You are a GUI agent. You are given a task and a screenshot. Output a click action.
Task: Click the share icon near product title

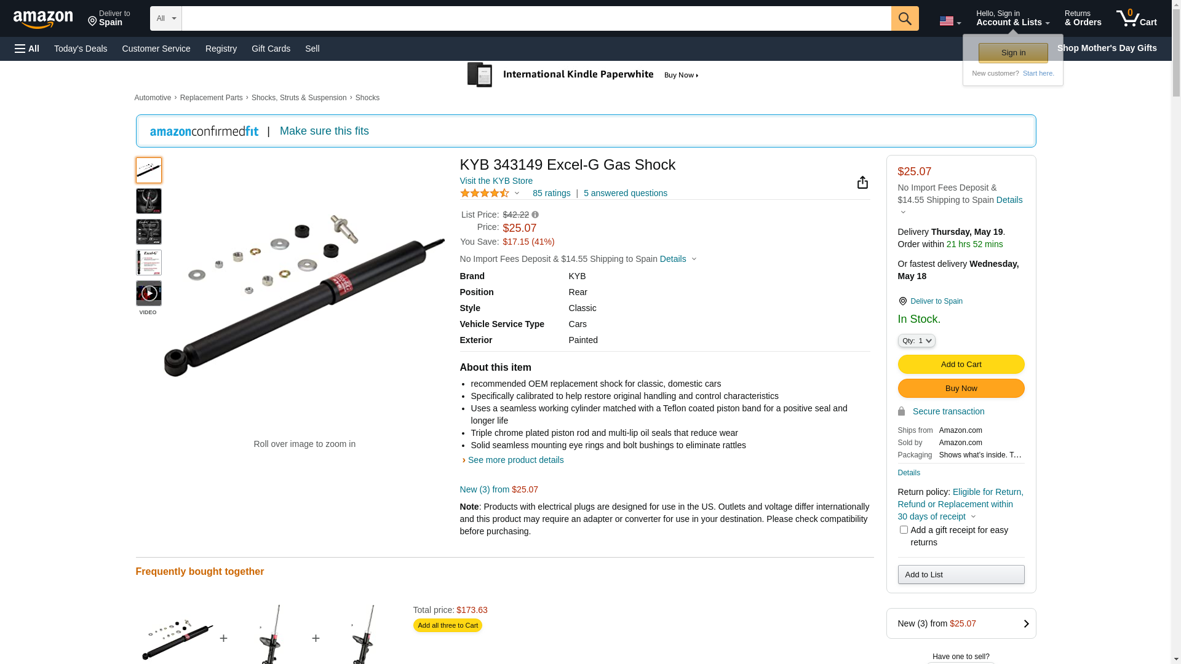click(862, 183)
